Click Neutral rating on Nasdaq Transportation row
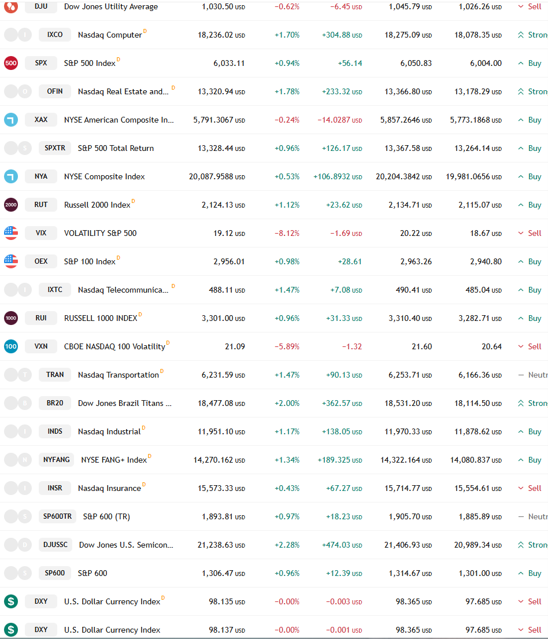 click(532, 375)
